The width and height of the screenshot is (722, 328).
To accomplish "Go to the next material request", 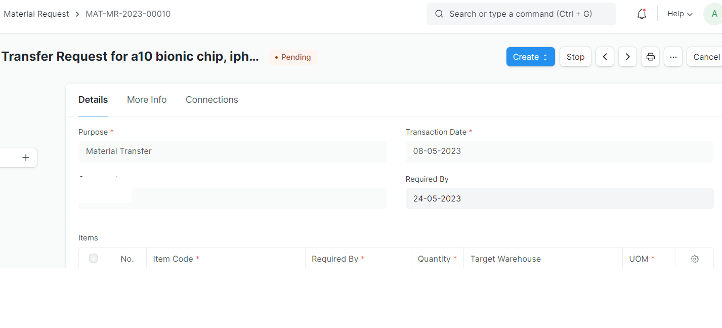I will (627, 57).
